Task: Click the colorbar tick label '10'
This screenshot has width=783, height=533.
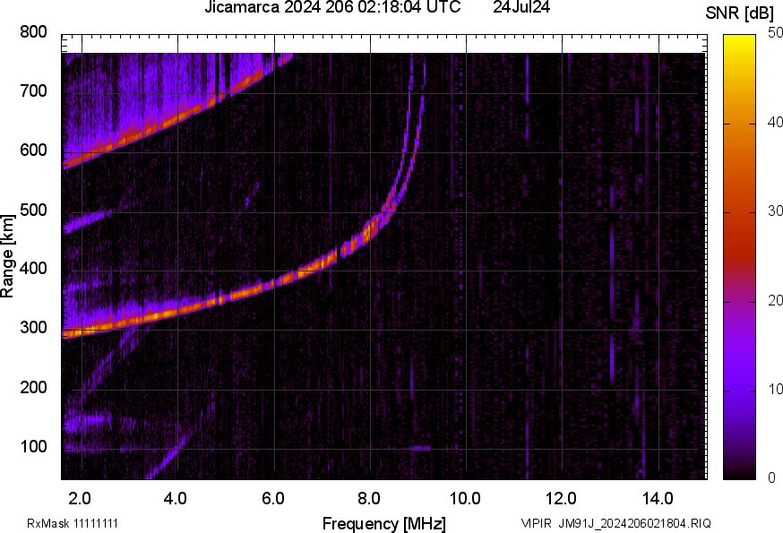Action: (775, 390)
